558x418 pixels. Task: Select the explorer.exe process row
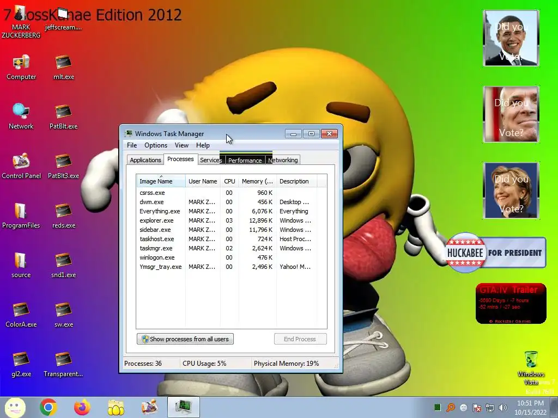click(227, 220)
